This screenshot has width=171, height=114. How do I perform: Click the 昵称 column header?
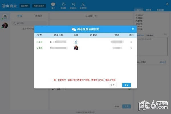point(117,35)
